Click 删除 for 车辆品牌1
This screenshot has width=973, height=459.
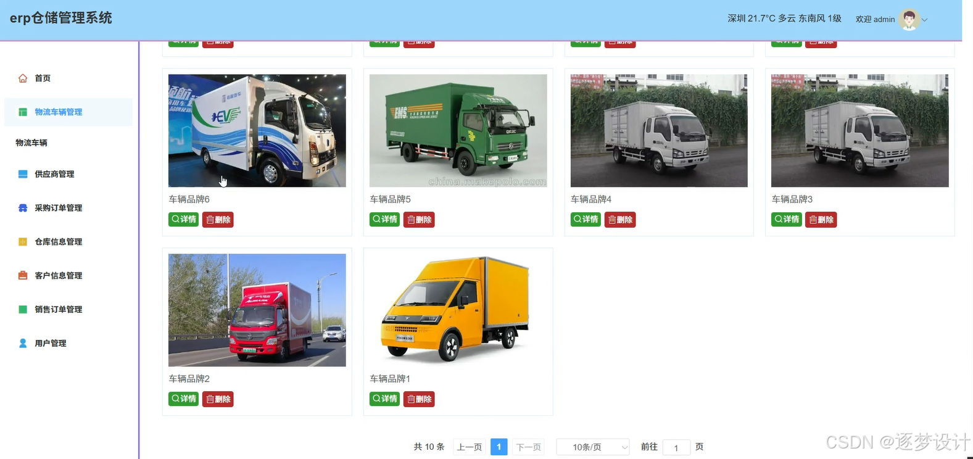point(419,399)
